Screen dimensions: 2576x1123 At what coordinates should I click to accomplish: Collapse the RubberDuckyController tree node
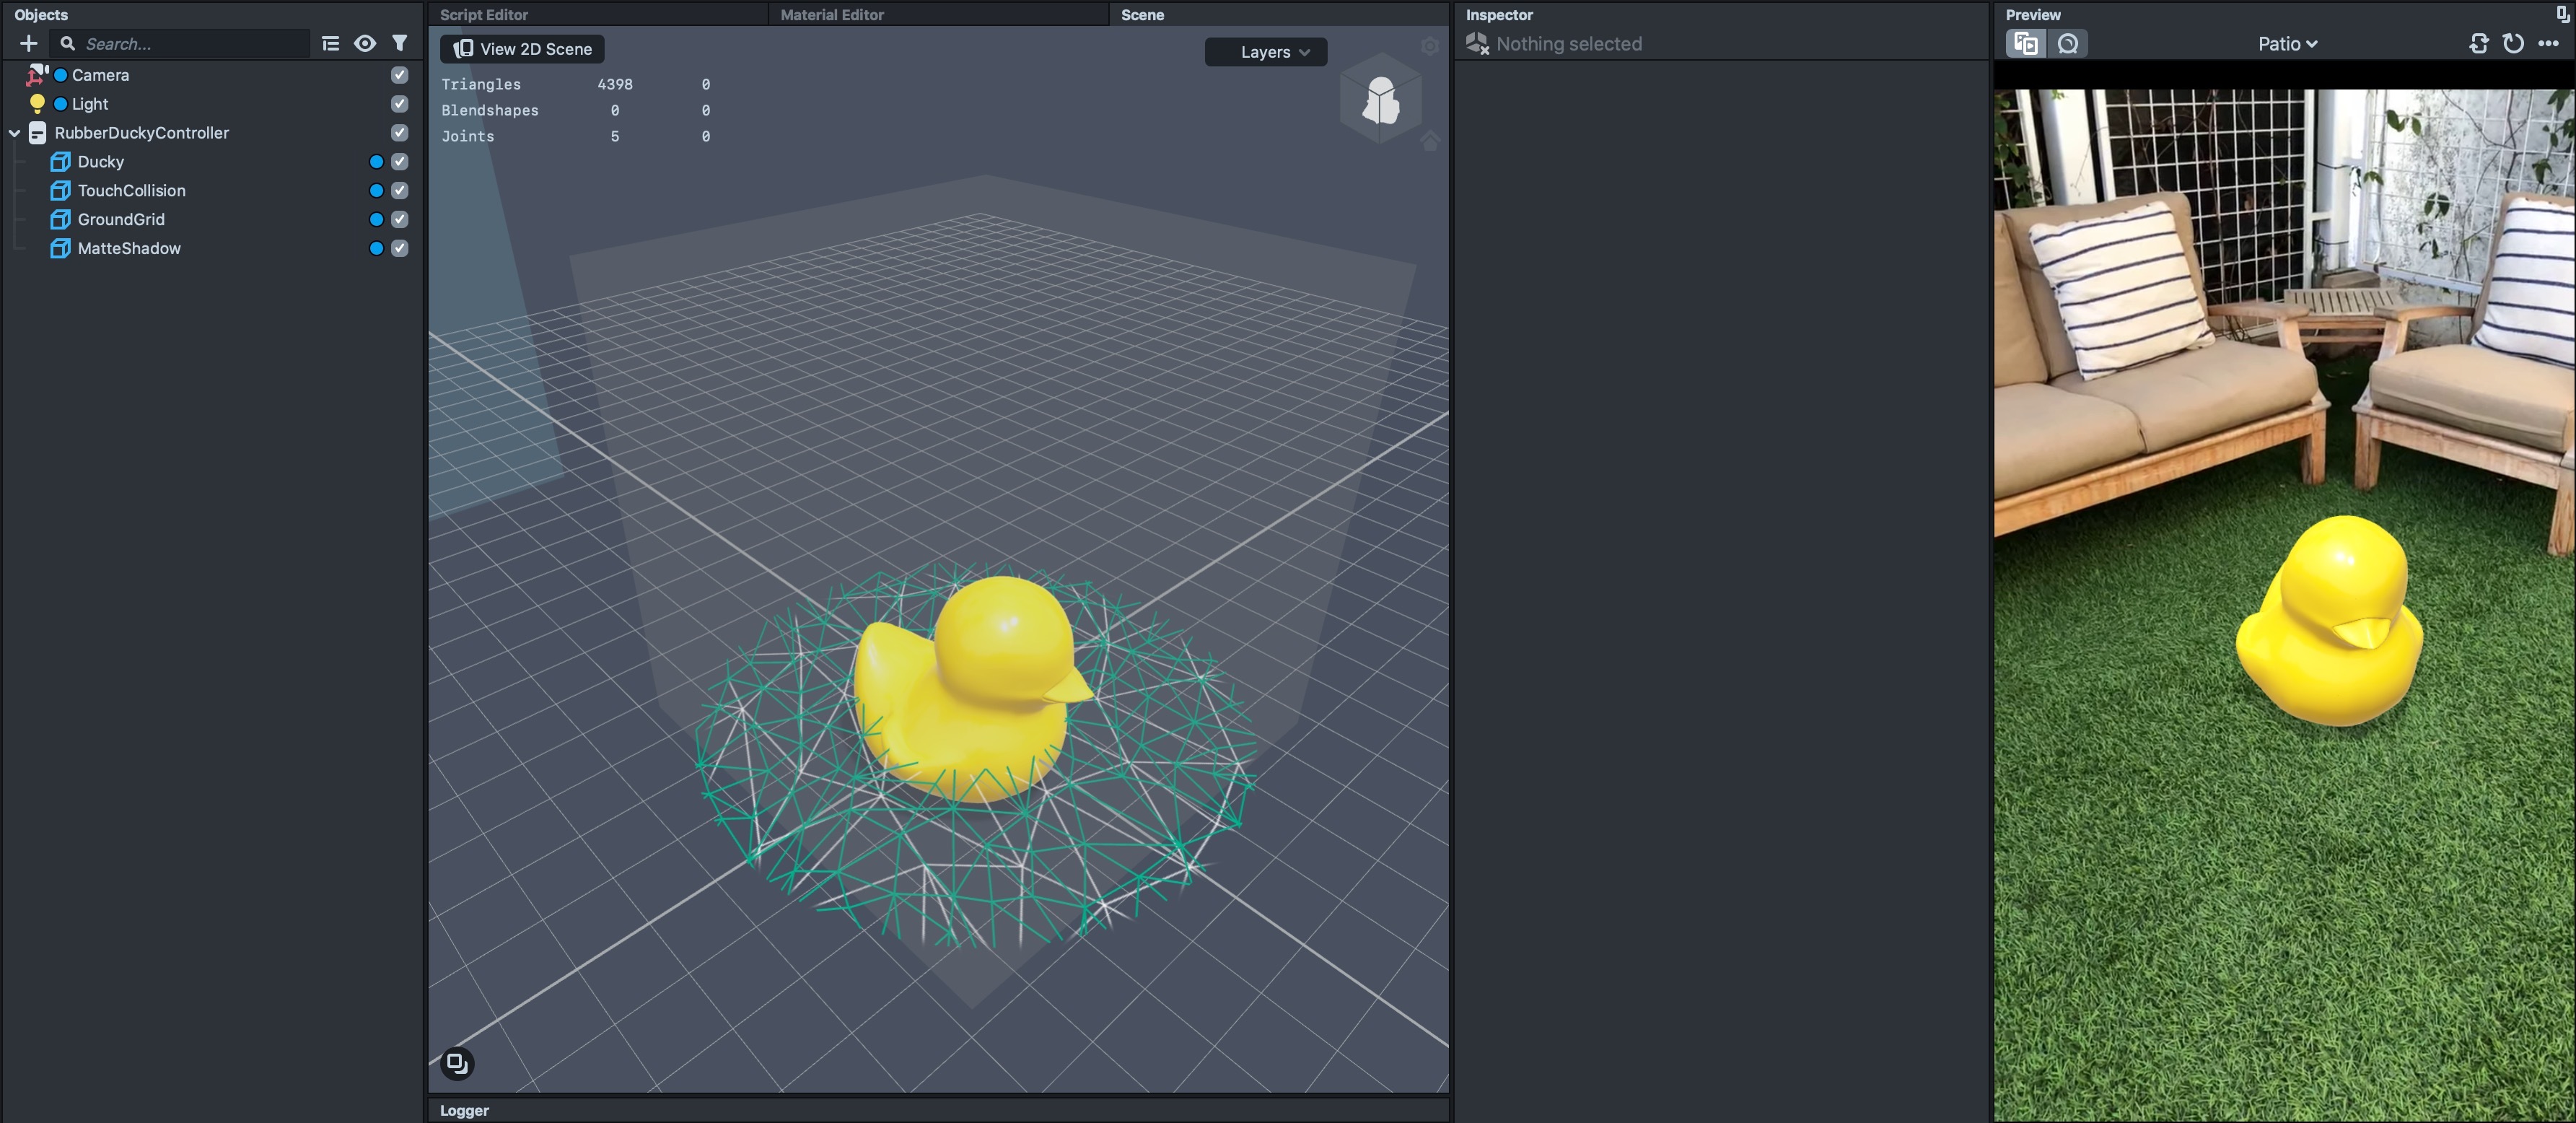coord(15,133)
